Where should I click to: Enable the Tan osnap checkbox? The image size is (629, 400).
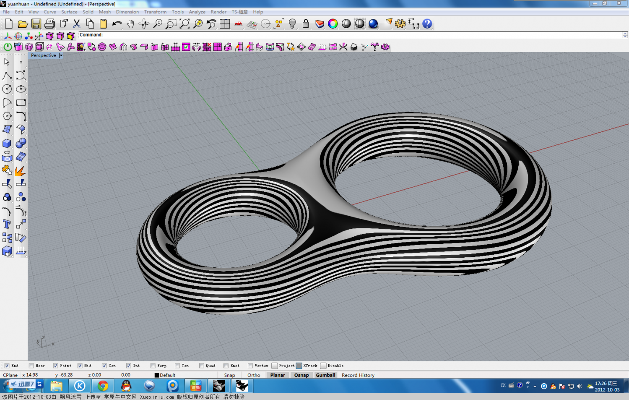(177, 366)
